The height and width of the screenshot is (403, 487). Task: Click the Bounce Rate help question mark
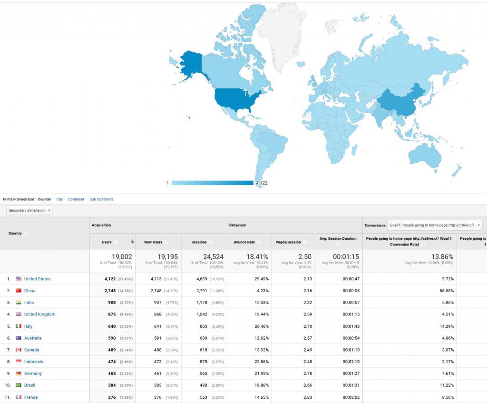259,242
